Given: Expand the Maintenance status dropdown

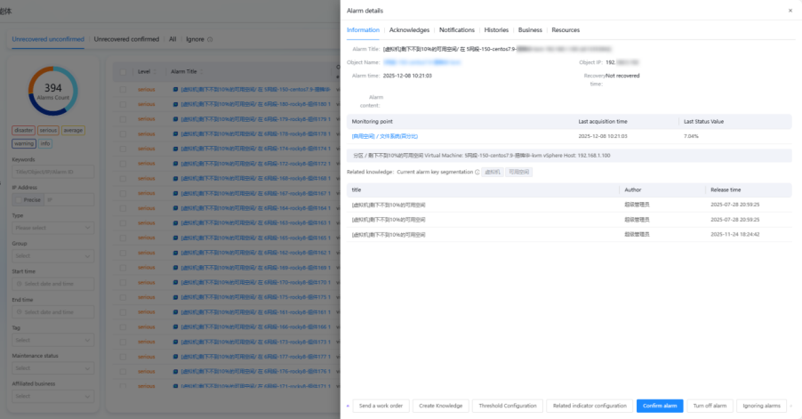Looking at the screenshot, I should pyautogui.click(x=52, y=367).
